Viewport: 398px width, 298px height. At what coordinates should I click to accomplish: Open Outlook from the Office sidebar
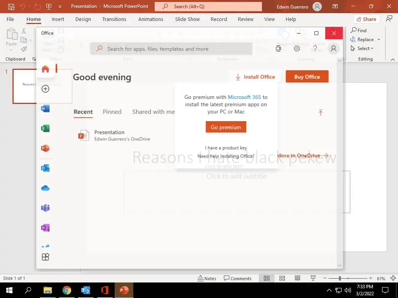45,168
